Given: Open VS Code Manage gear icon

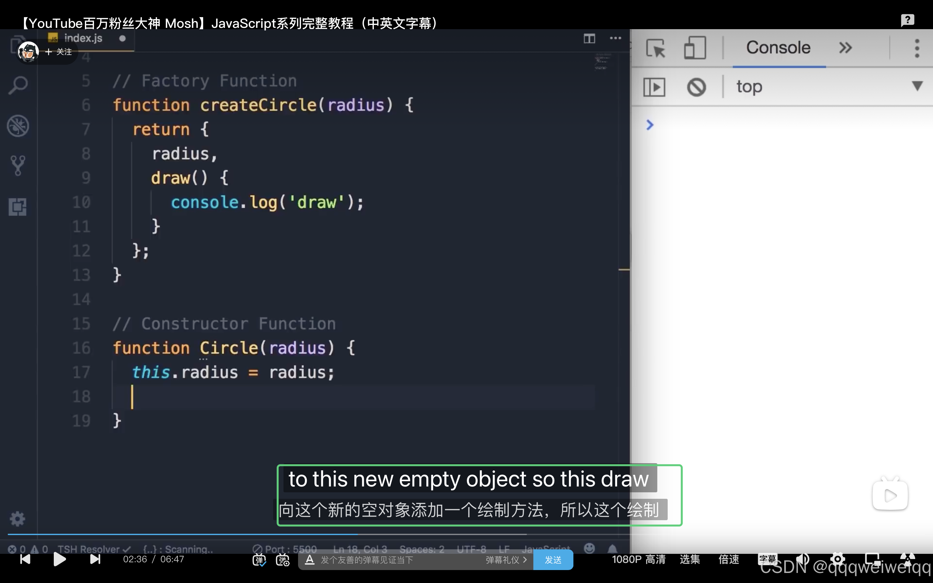Looking at the screenshot, I should tap(17, 519).
